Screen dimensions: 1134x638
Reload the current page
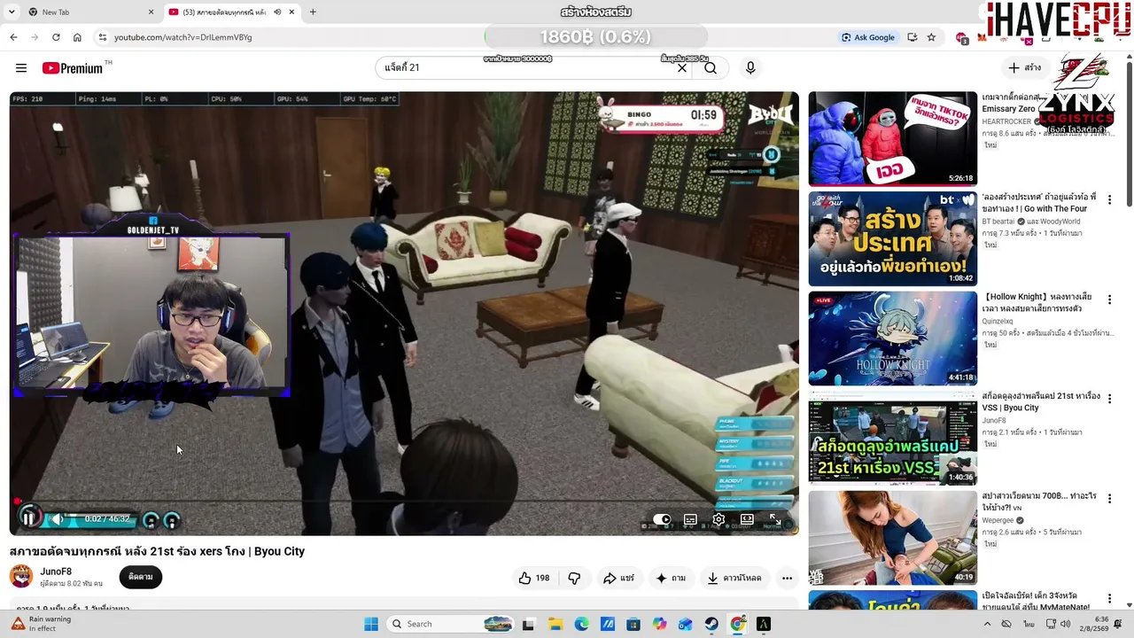coord(56,37)
